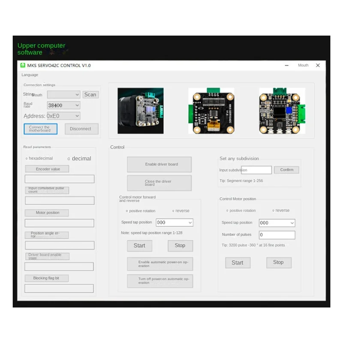This screenshot has height=343, width=343.
Task: Click the Disconnect button
Action: click(x=81, y=129)
